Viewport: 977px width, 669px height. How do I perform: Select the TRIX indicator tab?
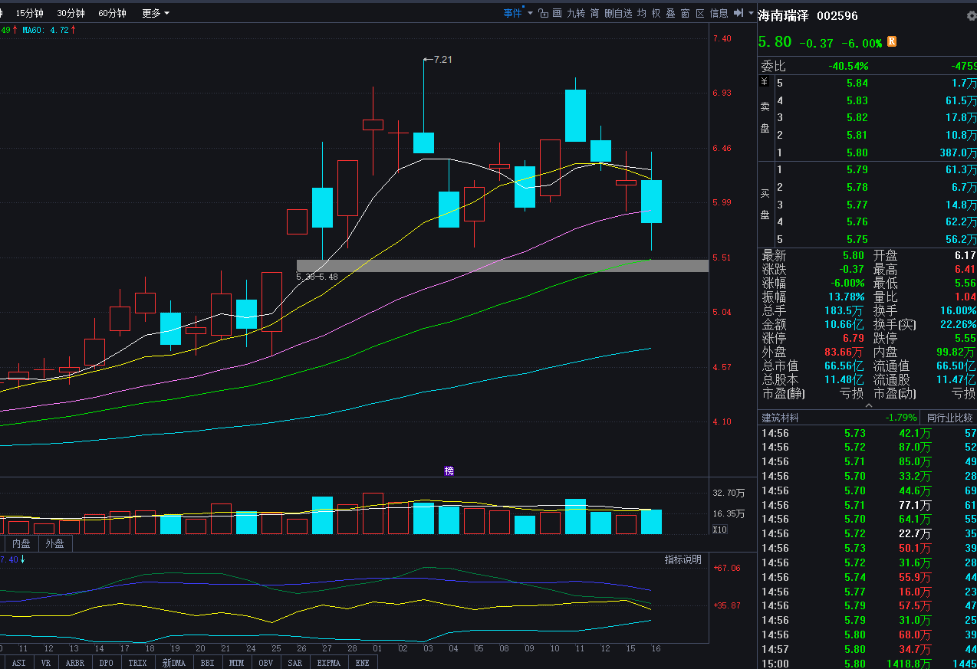pos(137,663)
